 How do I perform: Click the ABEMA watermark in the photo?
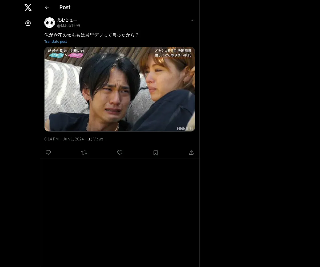[185, 128]
